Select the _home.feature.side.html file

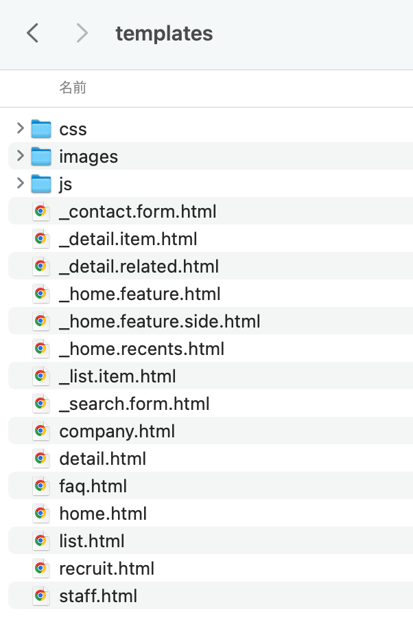click(159, 321)
